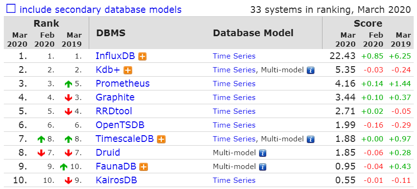Click the Time Series link in Prometheus row

pyautogui.click(x=234, y=84)
